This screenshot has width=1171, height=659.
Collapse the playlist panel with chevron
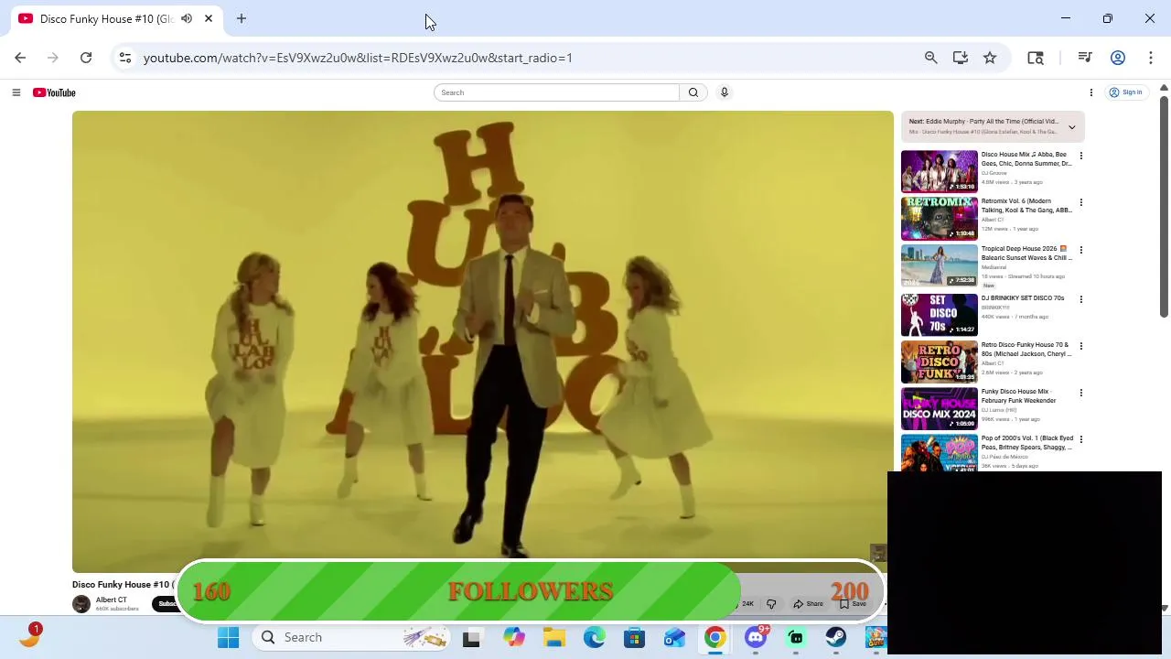click(x=1071, y=127)
